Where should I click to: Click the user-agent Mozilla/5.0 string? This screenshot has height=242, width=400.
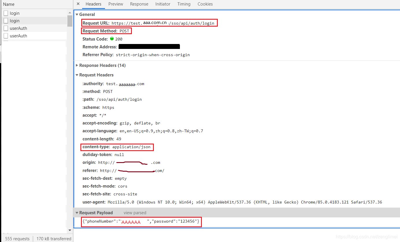[x=245, y=202]
